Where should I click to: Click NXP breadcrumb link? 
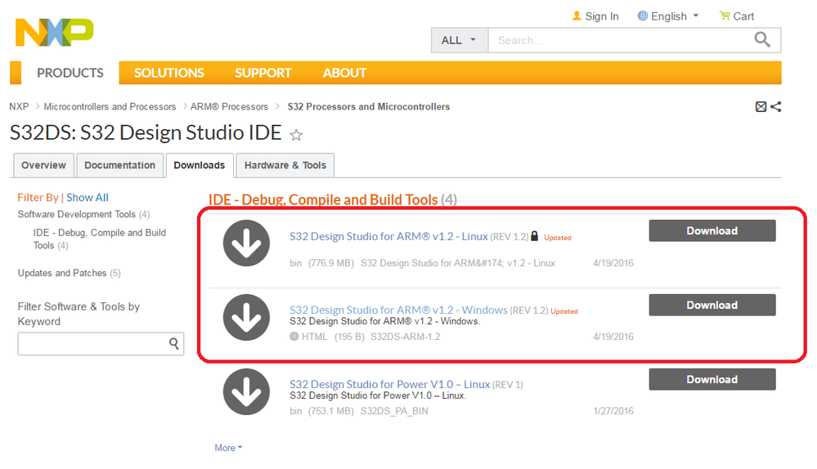pyautogui.click(x=19, y=106)
